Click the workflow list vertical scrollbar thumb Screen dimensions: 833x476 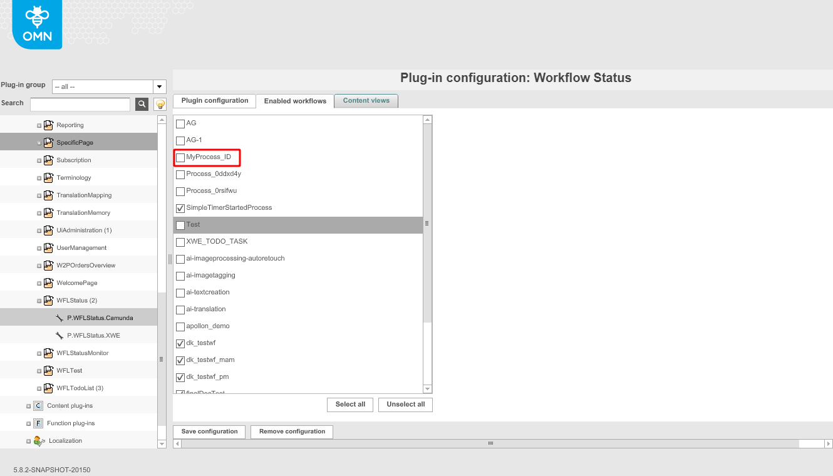(428, 224)
